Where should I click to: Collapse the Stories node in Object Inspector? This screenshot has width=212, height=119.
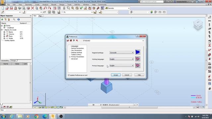(2, 26)
